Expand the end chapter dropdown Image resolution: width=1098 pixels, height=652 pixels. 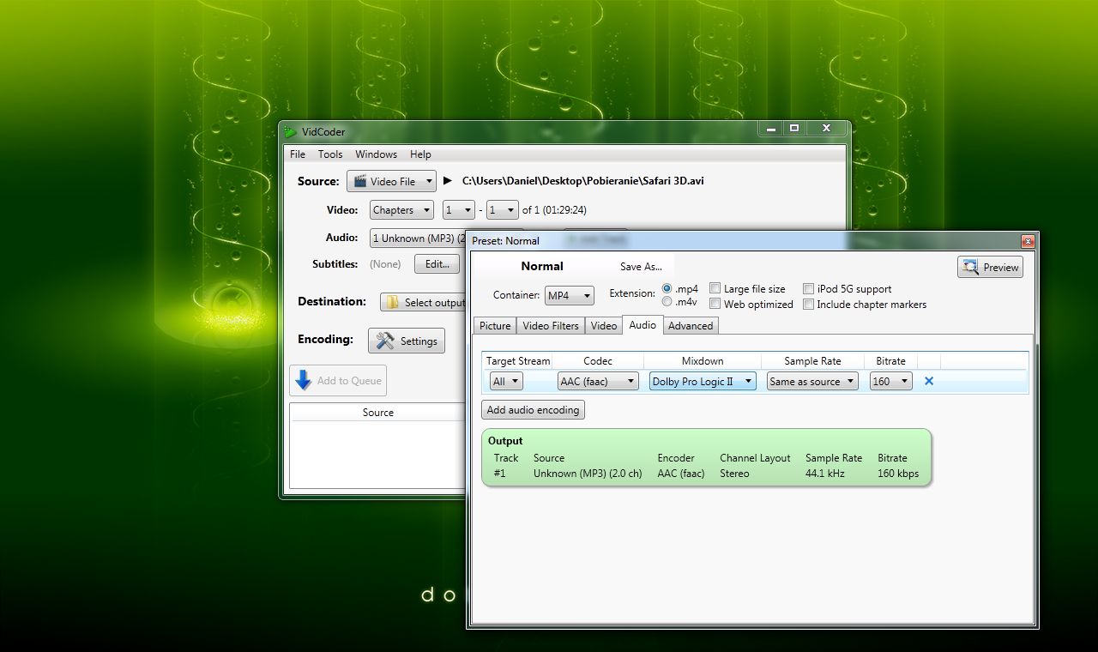pyautogui.click(x=503, y=210)
